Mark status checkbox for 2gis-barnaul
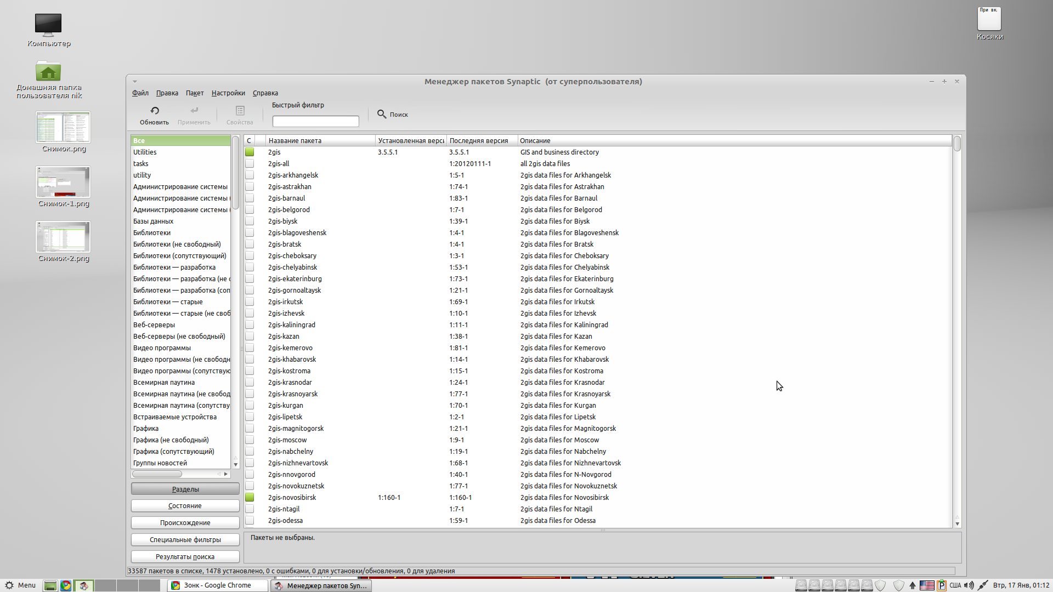Image resolution: width=1053 pixels, height=592 pixels. 250,198
